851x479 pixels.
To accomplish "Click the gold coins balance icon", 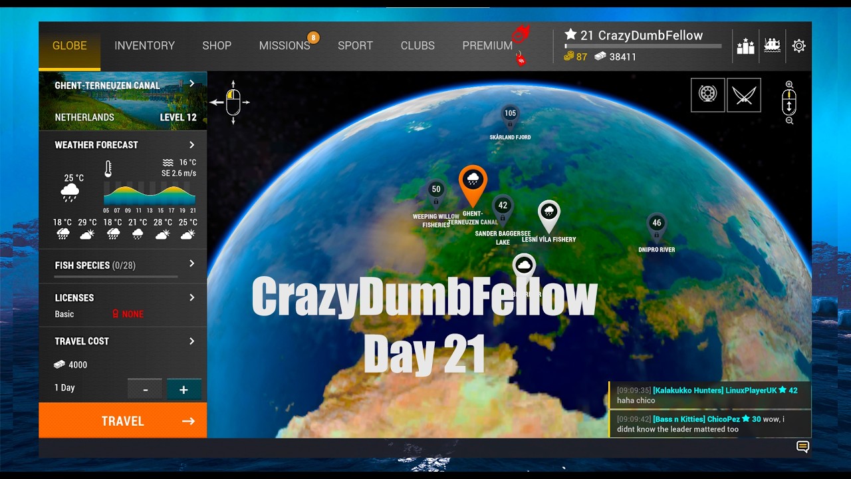I will pyautogui.click(x=568, y=57).
